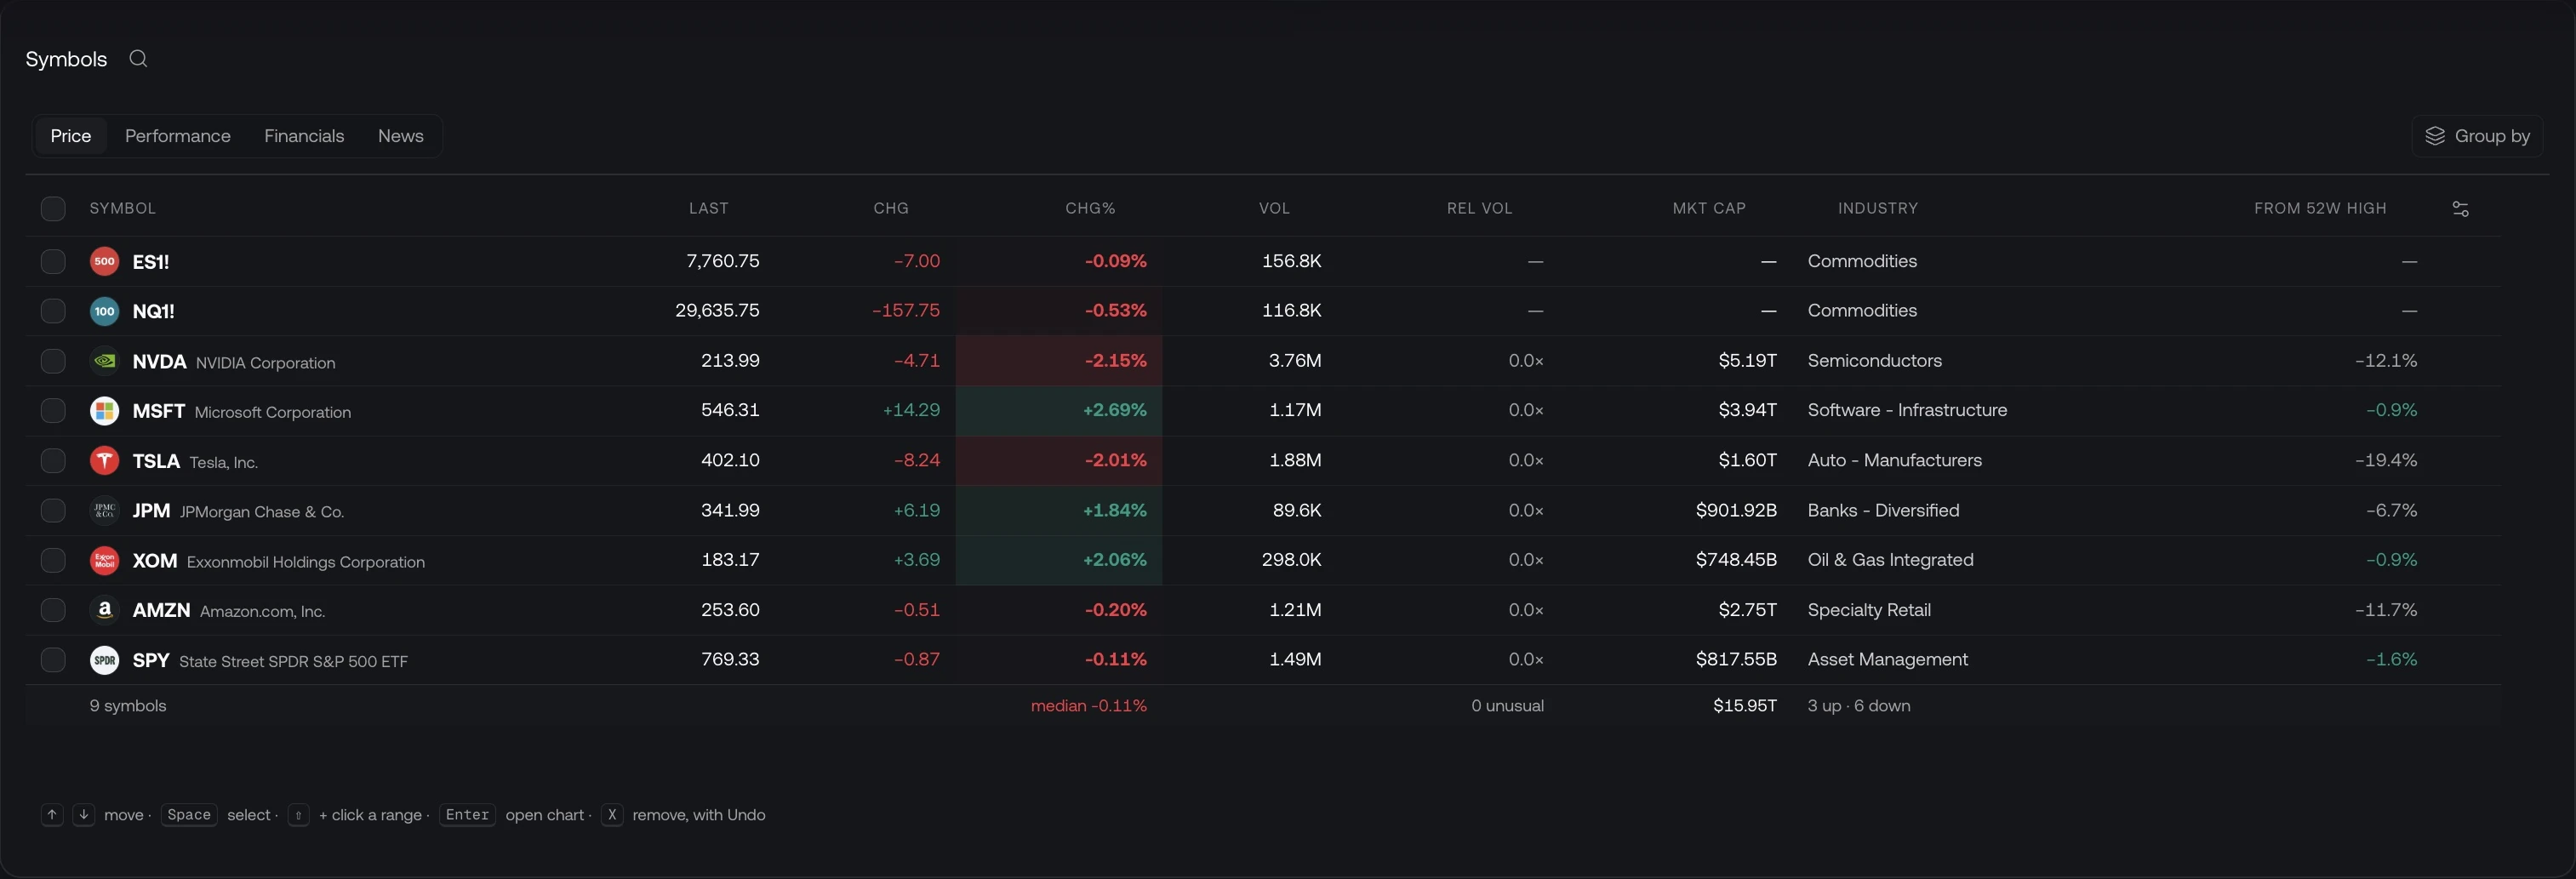The image size is (2576, 879).
Task: Sort by the FROM 52W HIGH header
Action: tap(2320, 208)
